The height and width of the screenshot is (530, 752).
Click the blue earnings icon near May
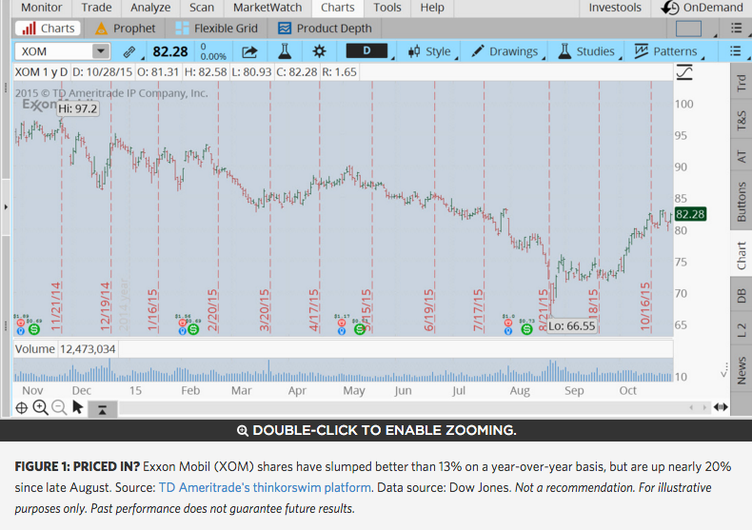[342, 331]
